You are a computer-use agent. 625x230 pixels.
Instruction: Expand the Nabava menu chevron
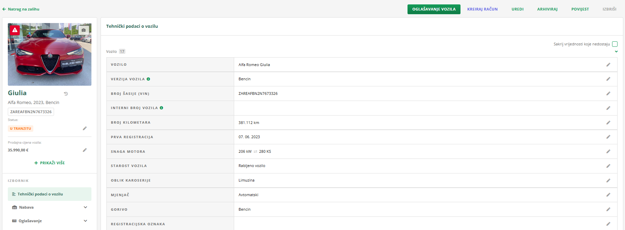pyautogui.click(x=85, y=207)
